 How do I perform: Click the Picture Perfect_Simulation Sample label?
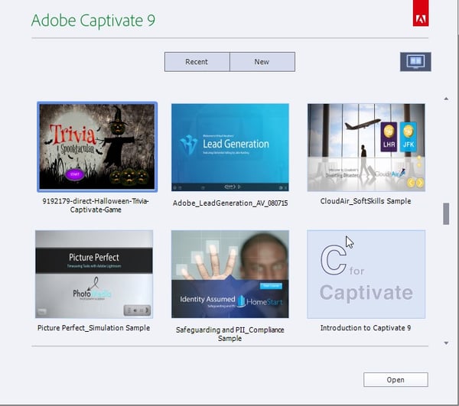93,328
